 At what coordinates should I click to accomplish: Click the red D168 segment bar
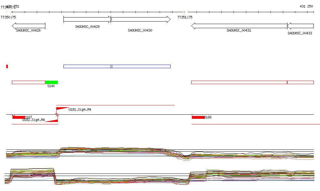click(x=198, y=117)
